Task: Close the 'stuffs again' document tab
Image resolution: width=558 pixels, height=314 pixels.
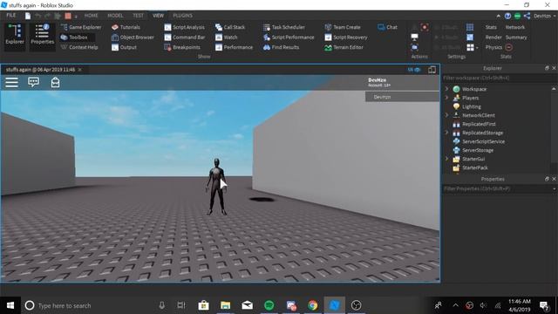Action: click(79, 70)
